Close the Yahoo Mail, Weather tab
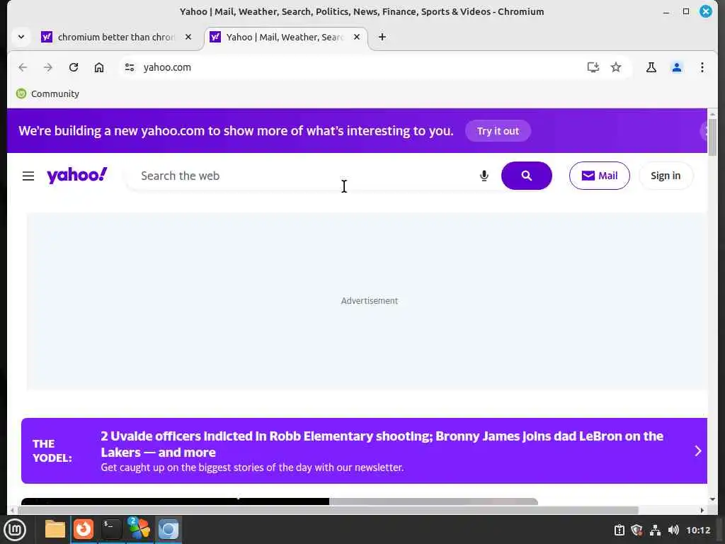This screenshot has height=544, width=725. point(357,37)
